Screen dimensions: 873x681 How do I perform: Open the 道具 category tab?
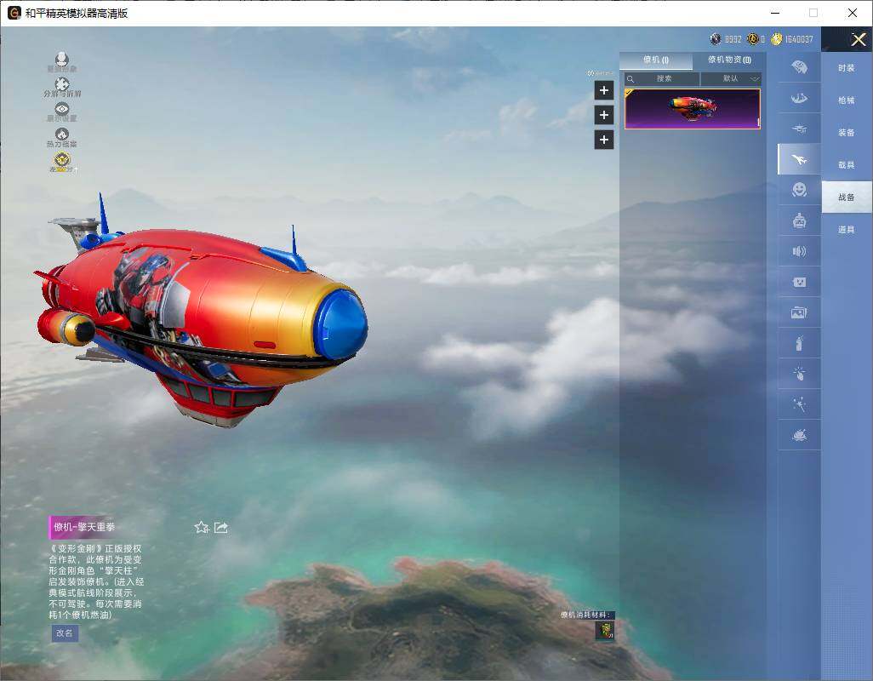[847, 230]
